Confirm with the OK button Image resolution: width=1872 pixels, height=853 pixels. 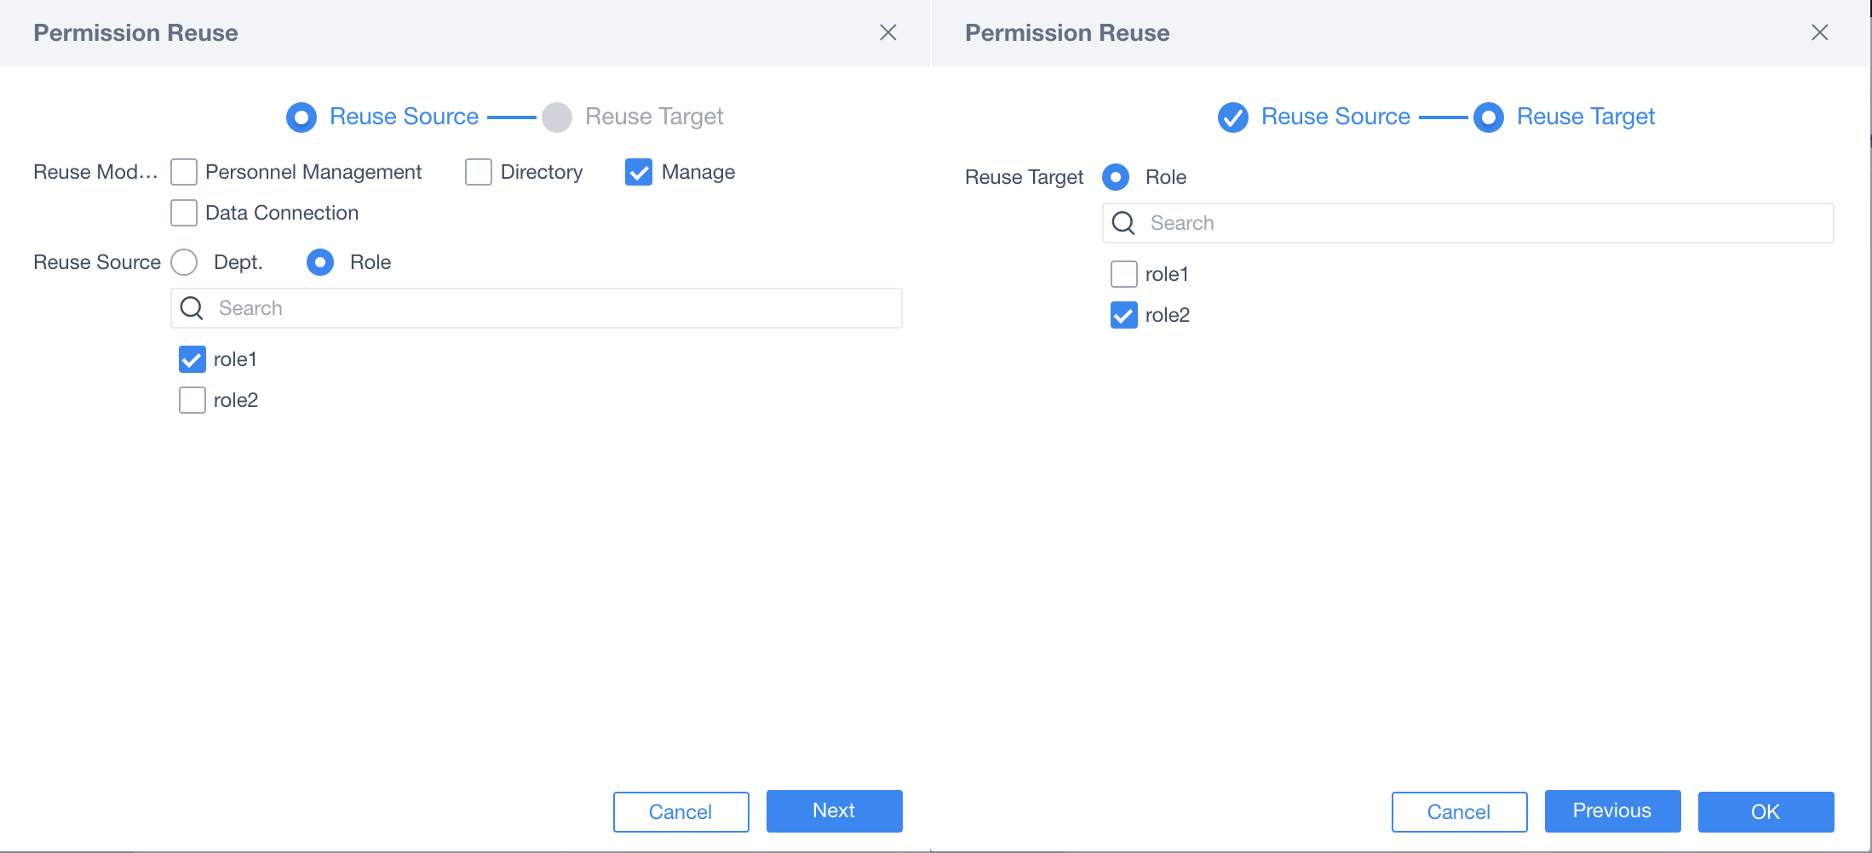click(1766, 811)
